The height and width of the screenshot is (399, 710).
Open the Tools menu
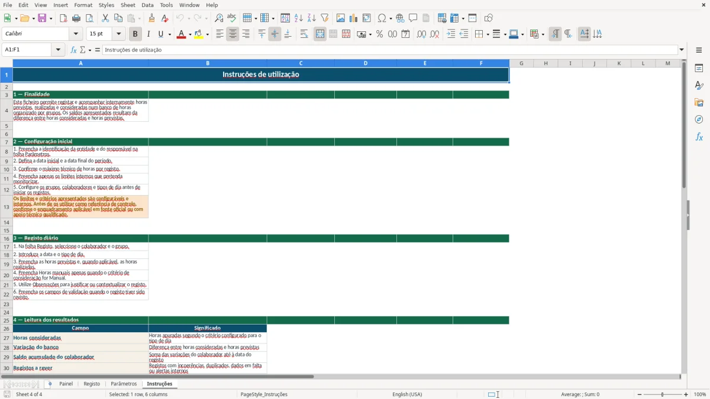point(166,5)
